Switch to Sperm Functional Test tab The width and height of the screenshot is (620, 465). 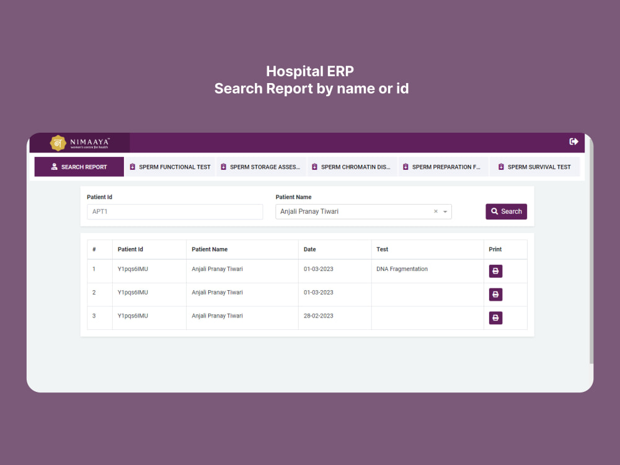pyautogui.click(x=170, y=167)
